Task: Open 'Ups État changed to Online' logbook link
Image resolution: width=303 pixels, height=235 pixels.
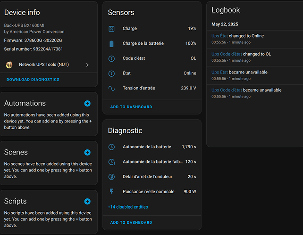Action: pos(220,36)
